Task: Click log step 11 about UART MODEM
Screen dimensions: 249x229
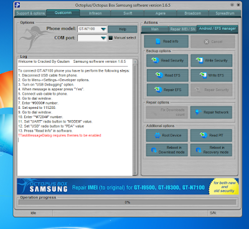Action: (55, 121)
